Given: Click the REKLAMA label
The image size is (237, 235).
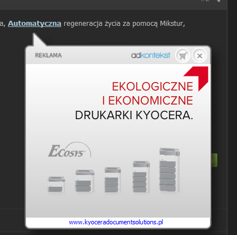Looking at the screenshot, I should (x=48, y=55).
